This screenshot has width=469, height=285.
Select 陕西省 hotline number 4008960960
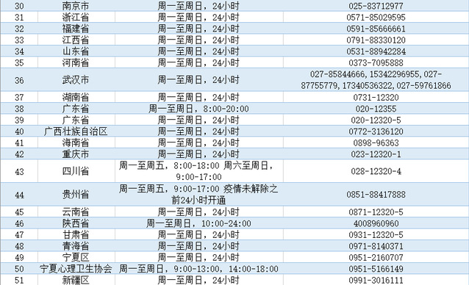(376, 223)
